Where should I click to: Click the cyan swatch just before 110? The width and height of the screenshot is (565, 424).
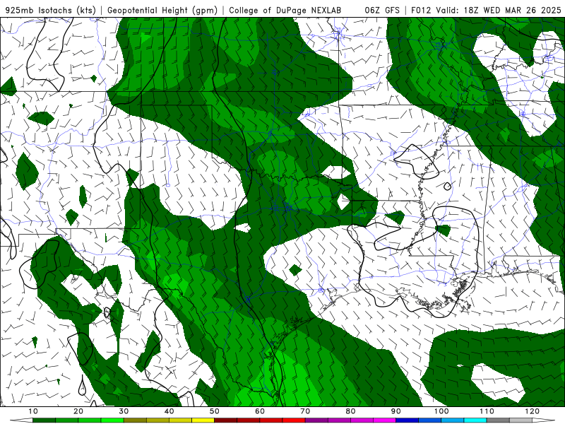(475, 420)
